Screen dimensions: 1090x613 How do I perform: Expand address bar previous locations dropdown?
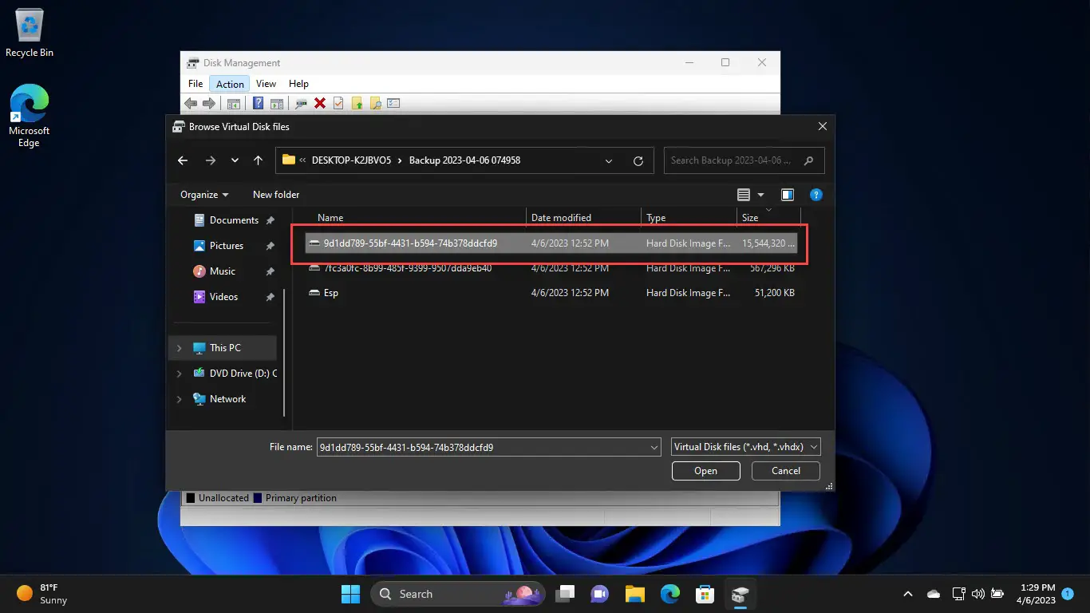[609, 160]
